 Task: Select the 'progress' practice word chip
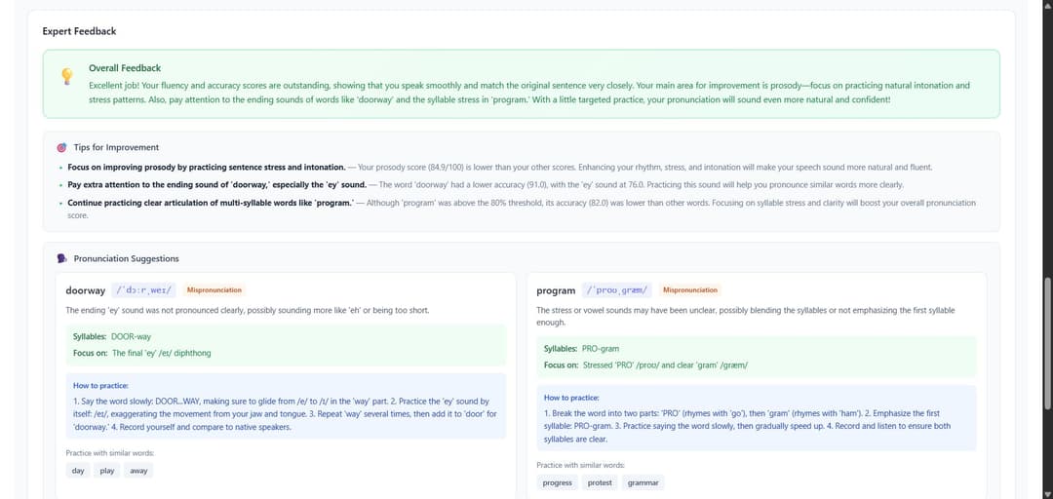click(x=558, y=482)
